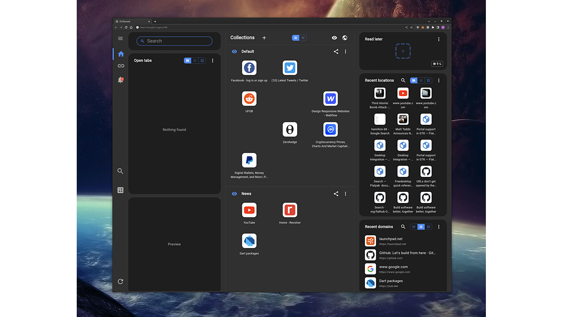563x317 pixels.
Task: Share the Default collection
Action: [336, 52]
